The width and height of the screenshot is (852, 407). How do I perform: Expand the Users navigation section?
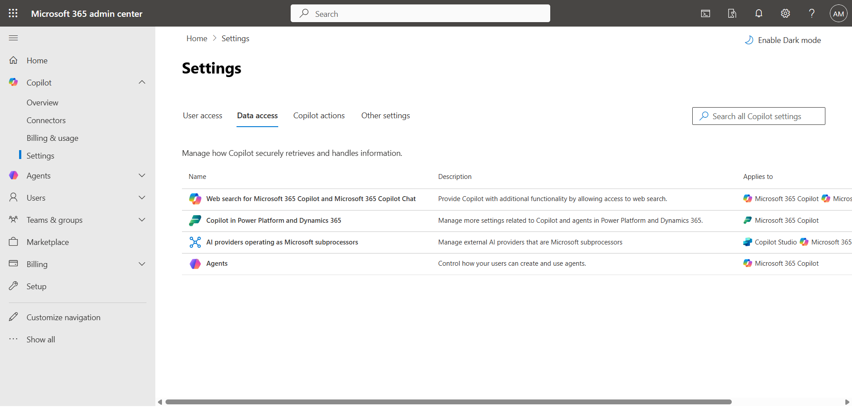142,198
